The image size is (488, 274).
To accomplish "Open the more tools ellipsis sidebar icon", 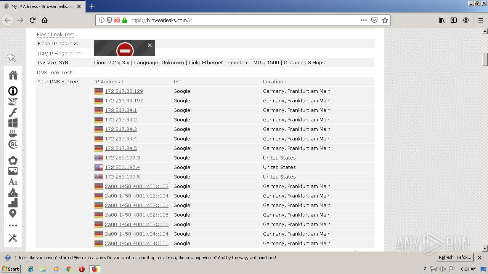I will [x=13, y=225].
